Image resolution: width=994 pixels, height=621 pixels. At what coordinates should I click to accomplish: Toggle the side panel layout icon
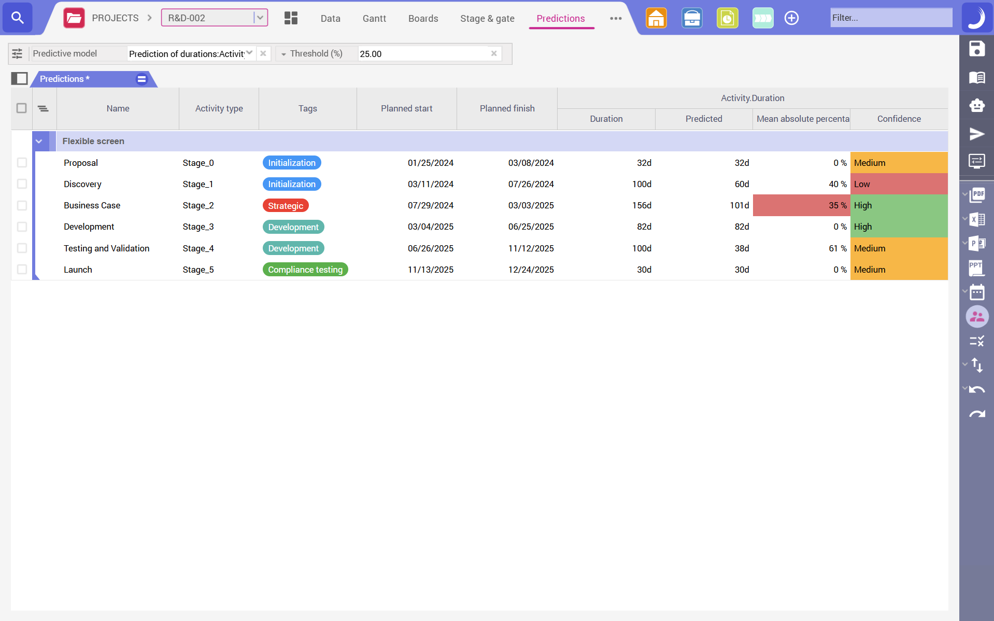pos(19,78)
